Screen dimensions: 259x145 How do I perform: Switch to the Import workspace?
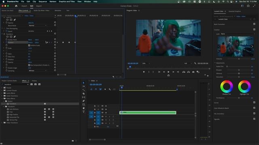(24, 6)
